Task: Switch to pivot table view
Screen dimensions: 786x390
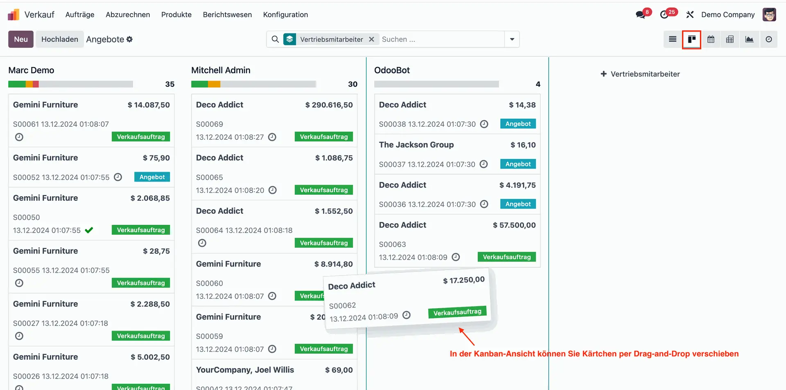Action: coord(730,39)
